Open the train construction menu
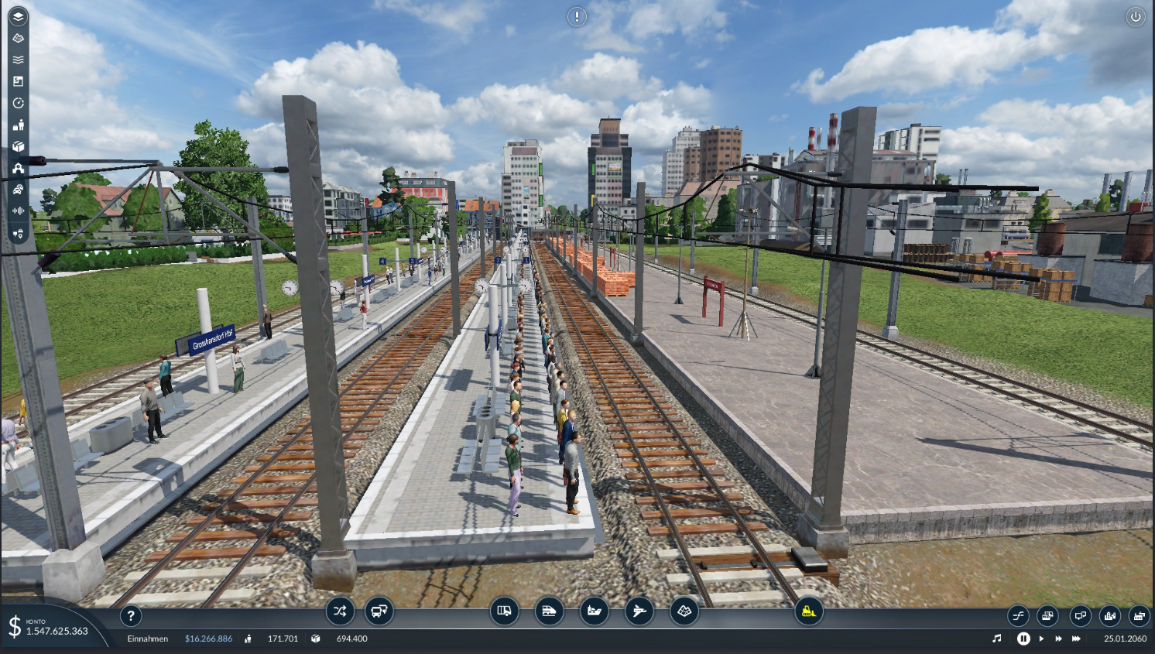This screenshot has width=1155, height=654. (x=549, y=611)
